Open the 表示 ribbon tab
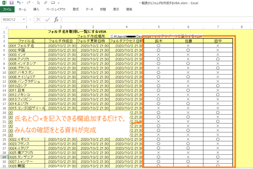The width and height of the screenshot is (253, 169). click(x=116, y=9)
